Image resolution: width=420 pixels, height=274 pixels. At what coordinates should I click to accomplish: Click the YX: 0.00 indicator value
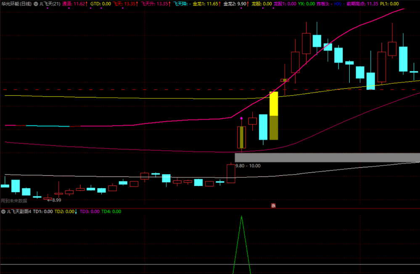306,4
